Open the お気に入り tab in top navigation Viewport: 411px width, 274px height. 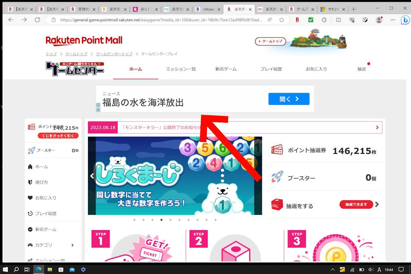(316, 69)
